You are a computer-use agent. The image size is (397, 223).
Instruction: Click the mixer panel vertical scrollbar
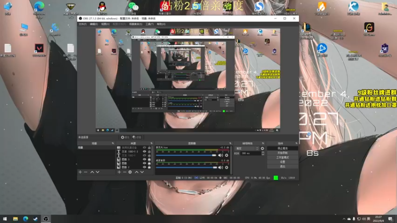click(x=231, y=160)
